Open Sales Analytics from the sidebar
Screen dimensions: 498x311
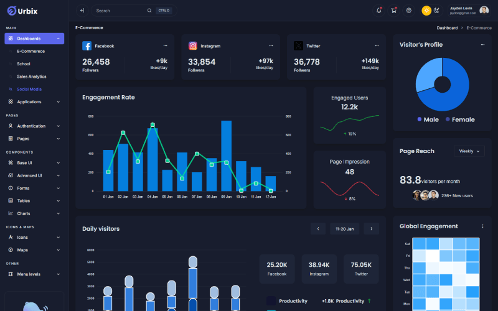31,77
